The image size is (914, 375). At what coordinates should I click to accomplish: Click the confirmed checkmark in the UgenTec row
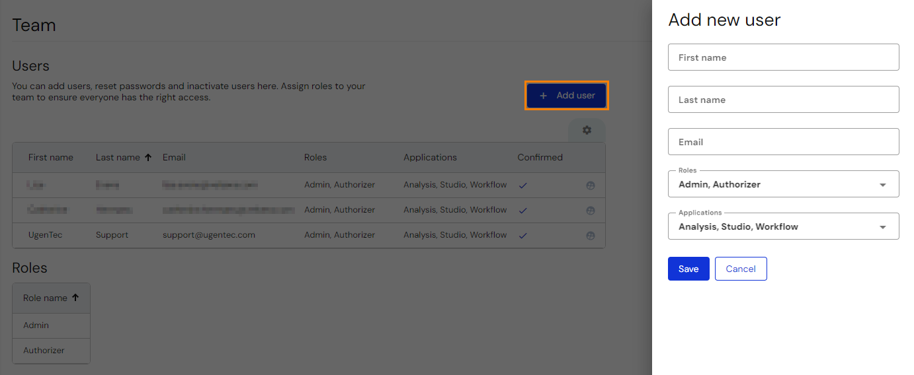click(x=523, y=236)
